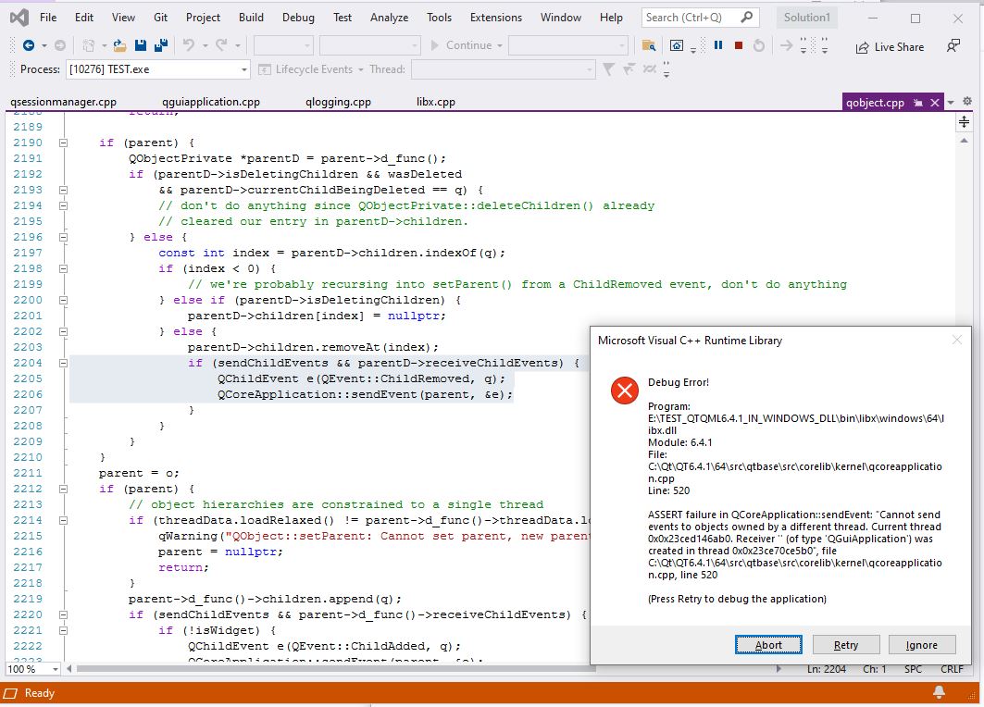Open the Undo history dropdown arrow

[205, 45]
